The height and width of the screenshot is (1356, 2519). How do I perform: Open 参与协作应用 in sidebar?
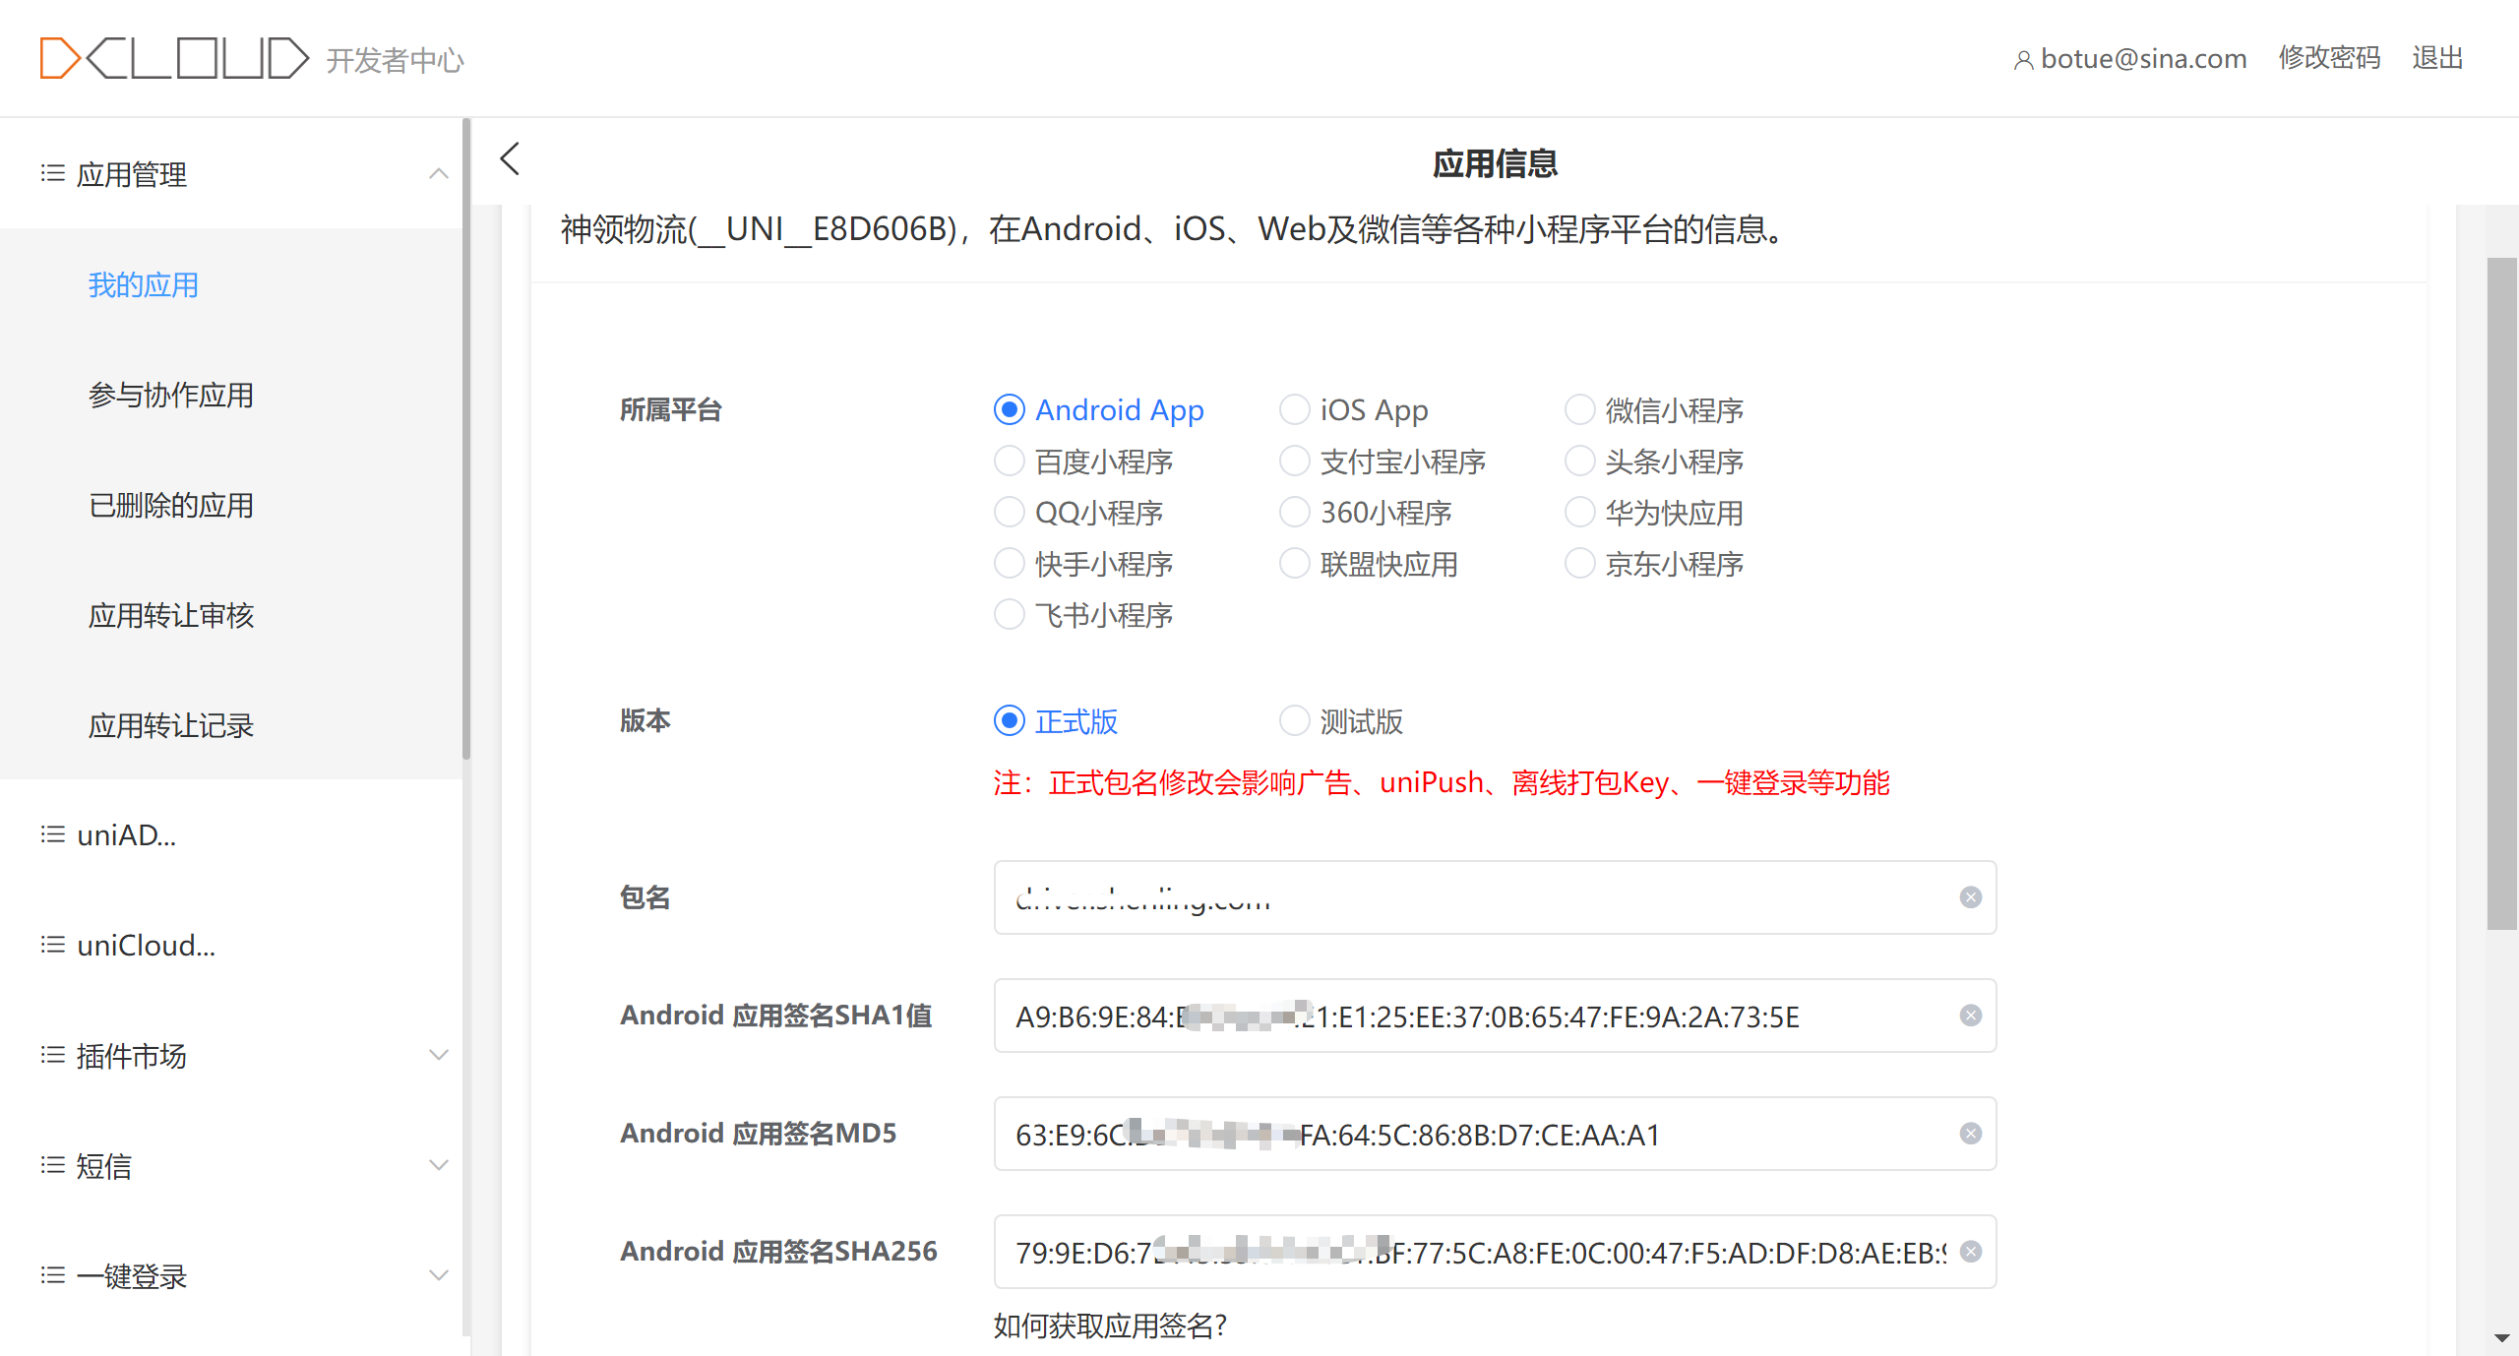pyautogui.click(x=171, y=396)
